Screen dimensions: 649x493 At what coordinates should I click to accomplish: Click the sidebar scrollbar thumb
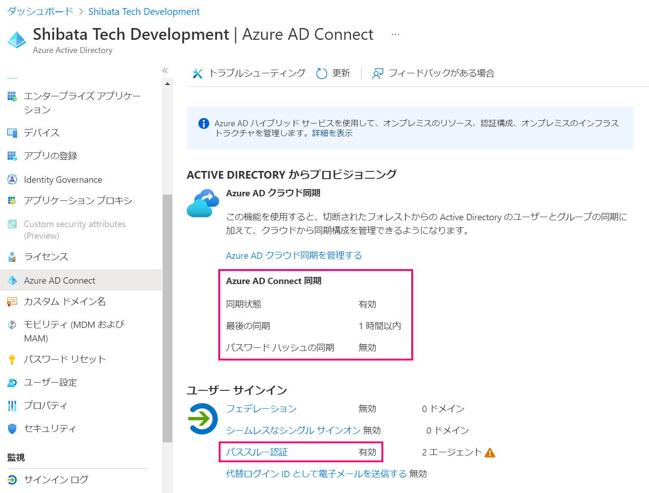tap(167, 318)
